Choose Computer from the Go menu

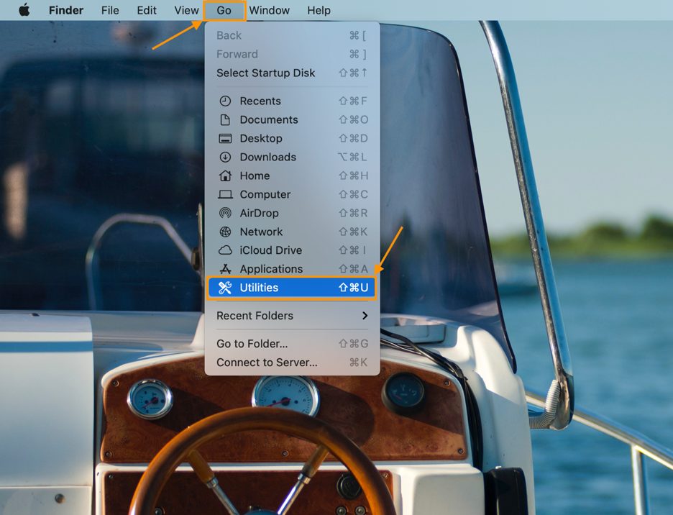click(x=265, y=195)
